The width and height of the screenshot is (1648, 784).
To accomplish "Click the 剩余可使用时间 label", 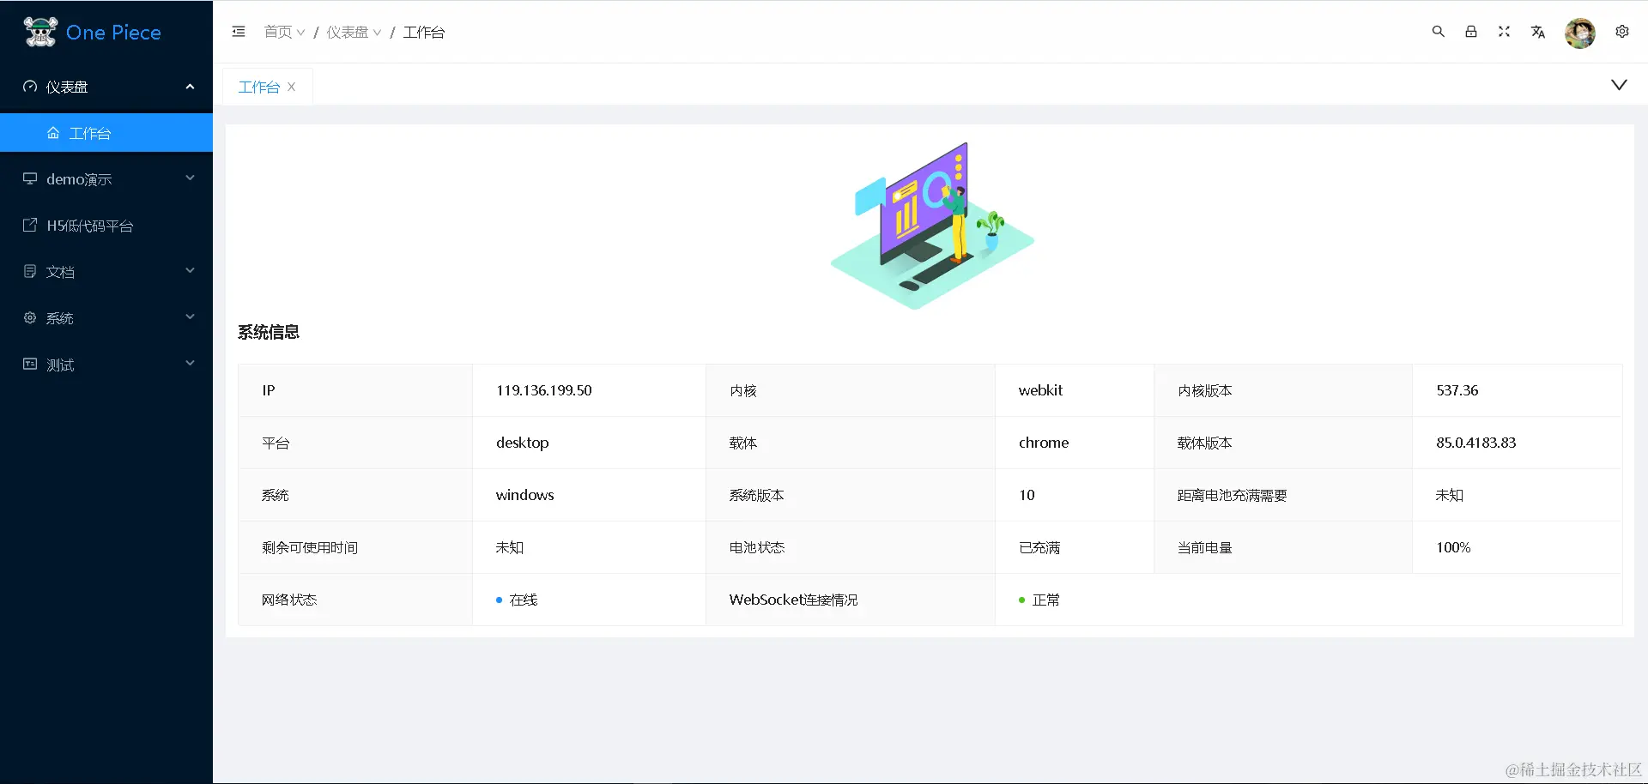I will click(310, 547).
